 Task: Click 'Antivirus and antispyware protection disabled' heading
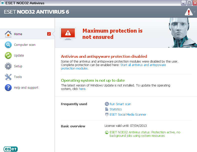[104, 57]
